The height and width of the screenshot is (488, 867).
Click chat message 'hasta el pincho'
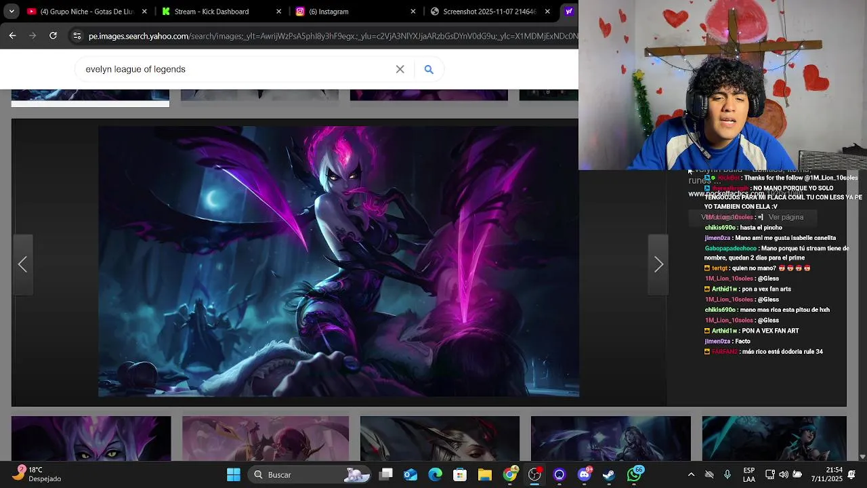[x=761, y=228]
